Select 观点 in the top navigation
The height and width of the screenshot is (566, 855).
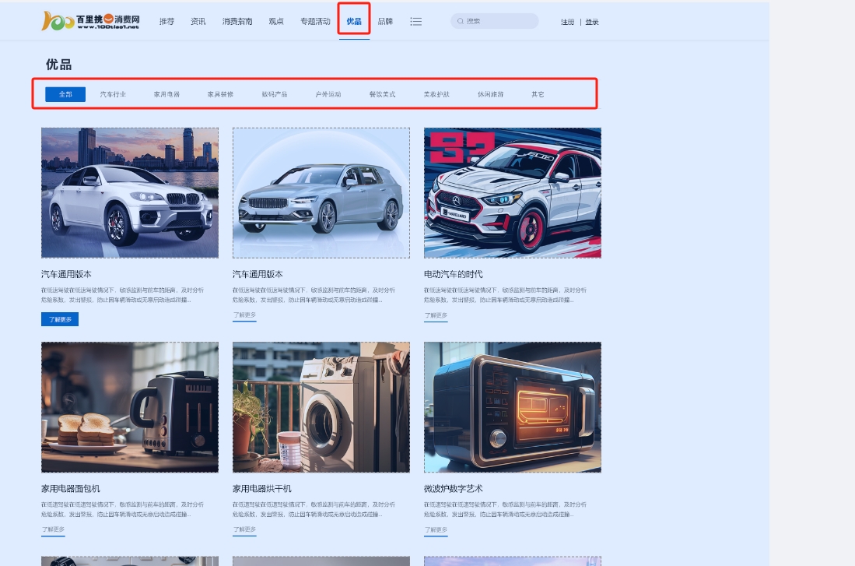[x=276, y=21]
